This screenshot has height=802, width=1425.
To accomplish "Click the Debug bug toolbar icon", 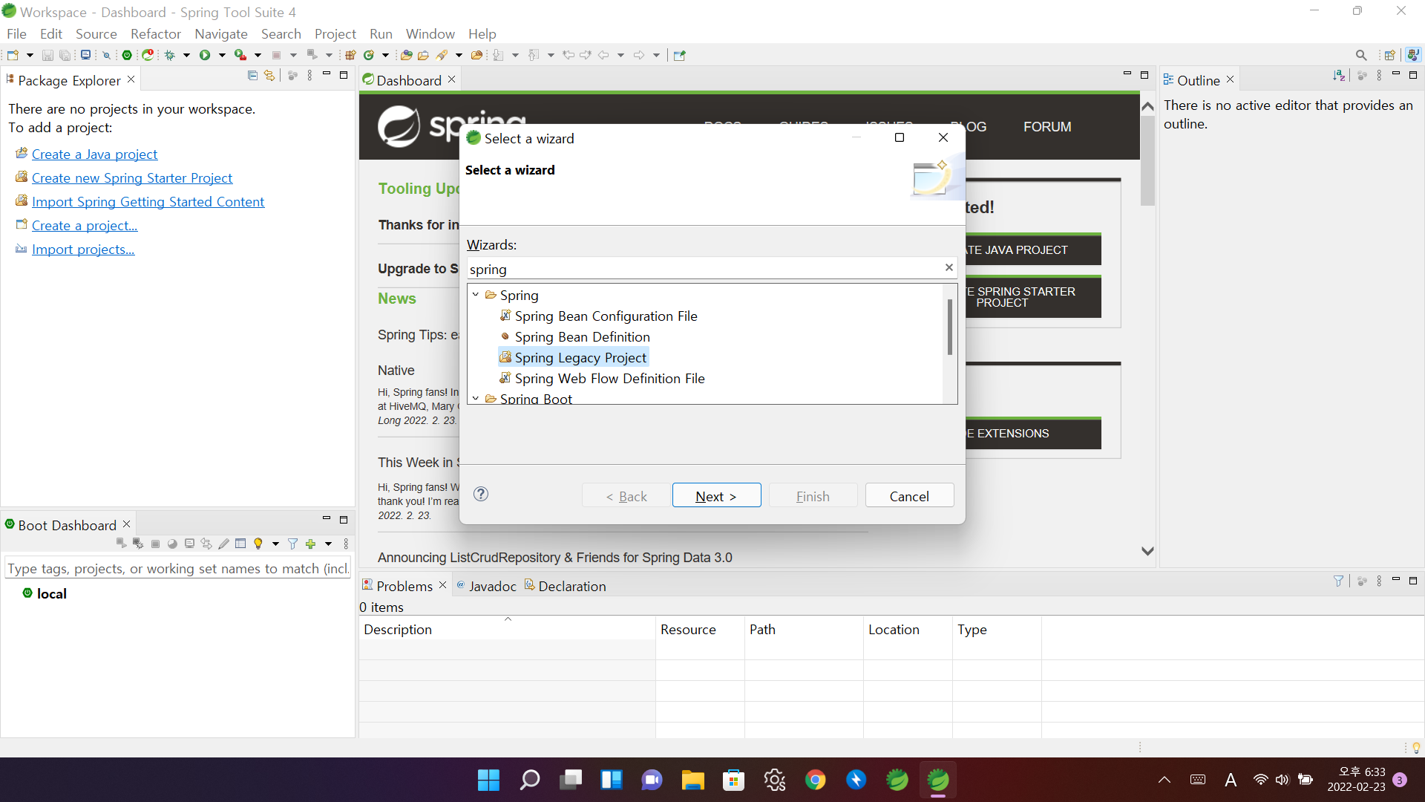I will click(170, 55).
